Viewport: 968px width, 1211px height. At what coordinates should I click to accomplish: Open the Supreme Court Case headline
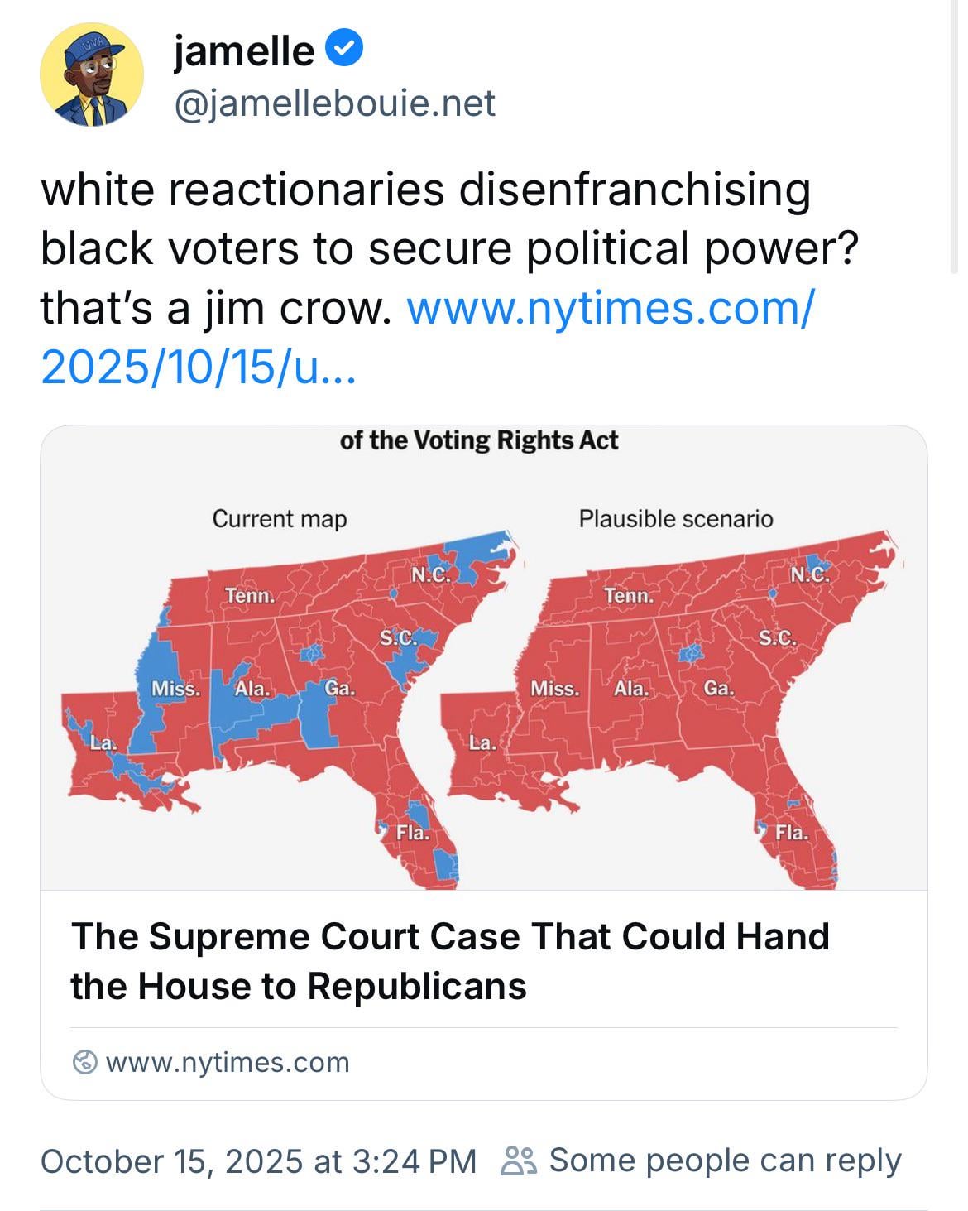coord(450,961)
